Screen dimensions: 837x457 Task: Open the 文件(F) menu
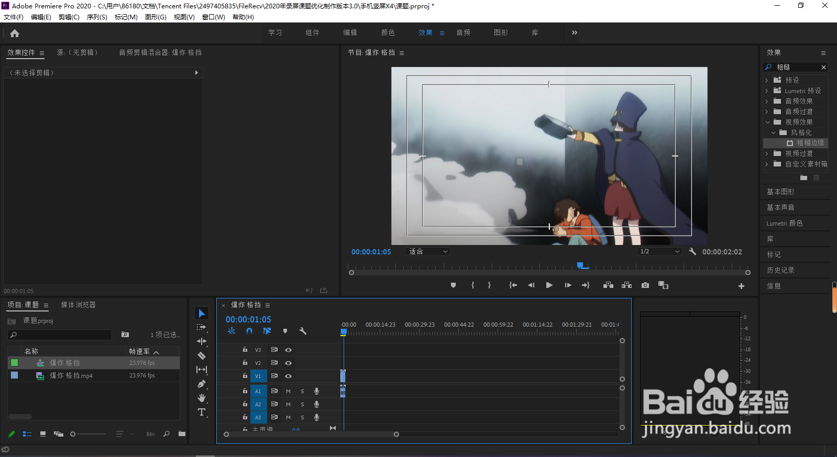coord(14,17)
